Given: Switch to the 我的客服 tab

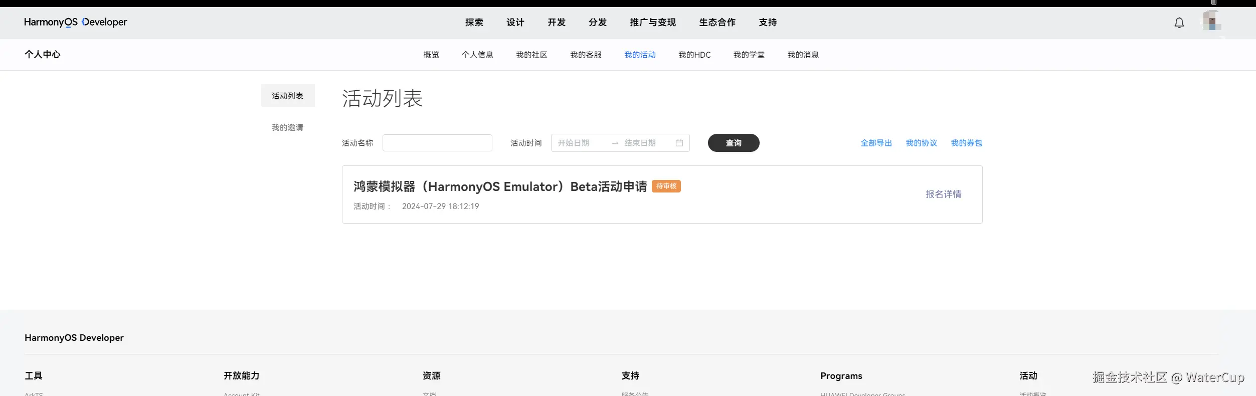Looking at the screenshot, I should [586, 55].
